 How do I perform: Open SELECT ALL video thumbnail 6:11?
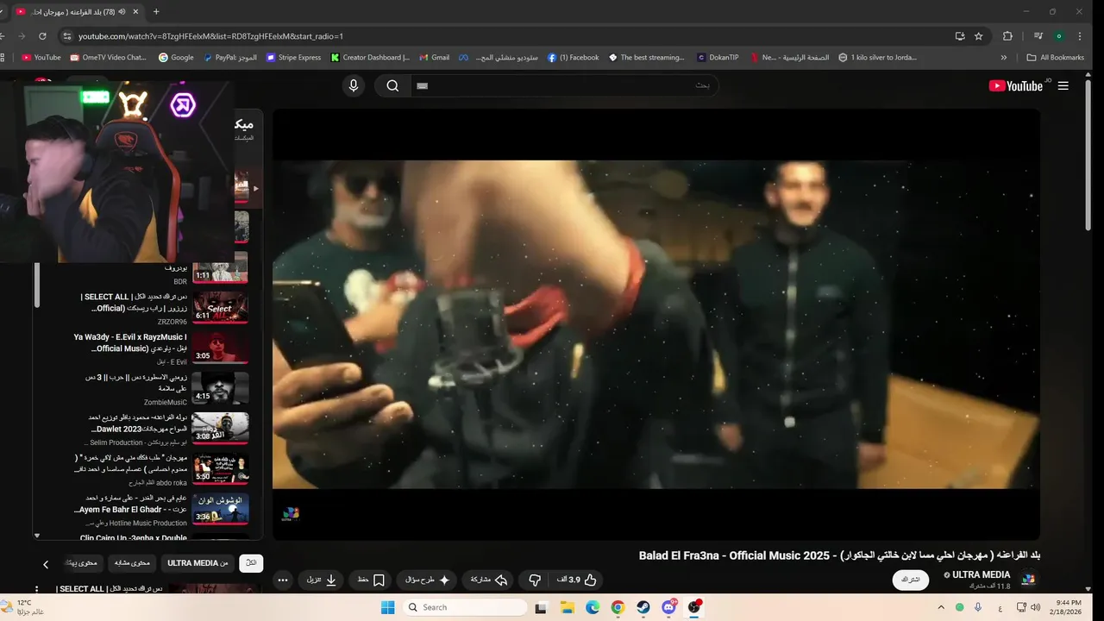click(x=220, y=306)
